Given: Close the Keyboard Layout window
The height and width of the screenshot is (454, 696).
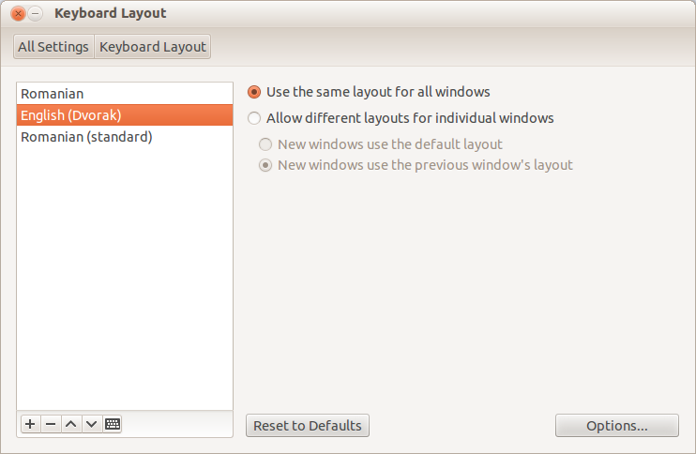Looking at the screenshot, I should coord(19,14).
